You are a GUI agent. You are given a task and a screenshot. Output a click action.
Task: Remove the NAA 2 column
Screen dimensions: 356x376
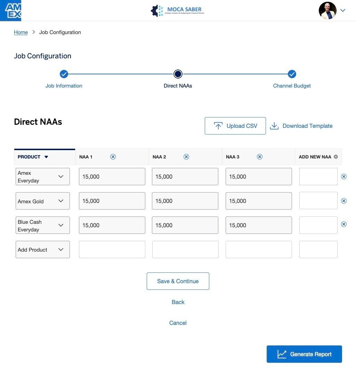(186, 157)
